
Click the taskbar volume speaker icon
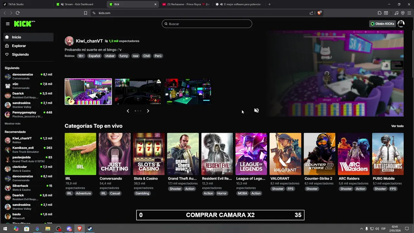click(377, 229)
